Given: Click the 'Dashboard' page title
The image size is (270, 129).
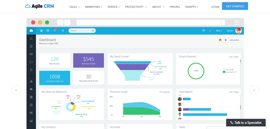Looking at the screenshot, I should tap(48, 40).
